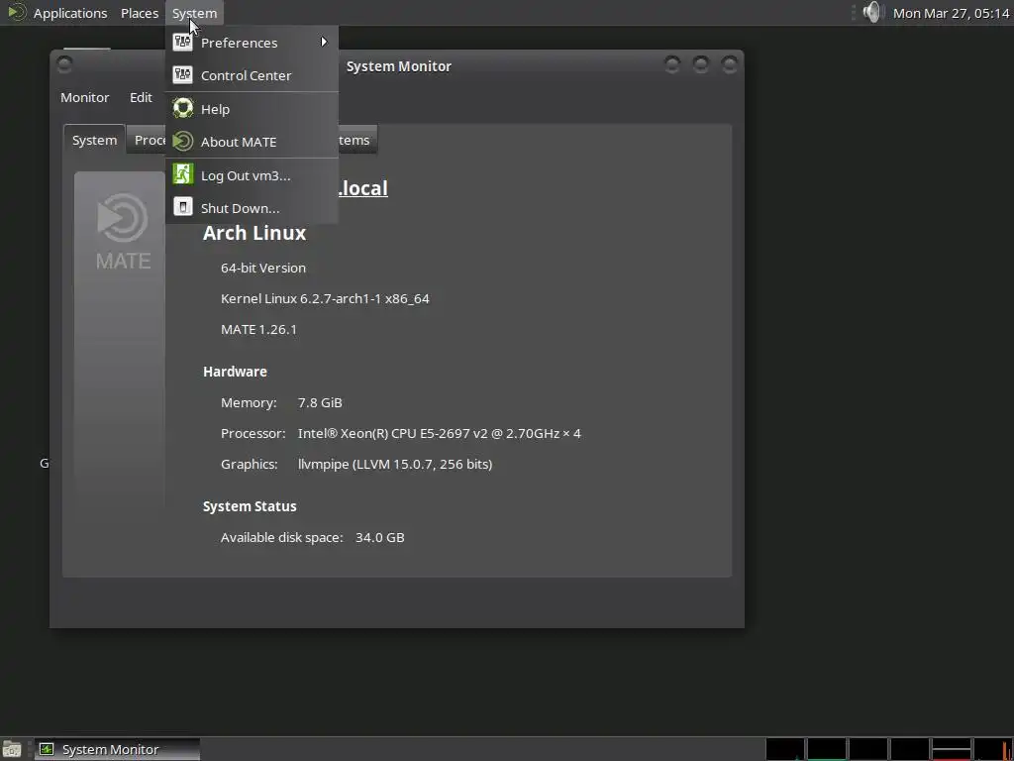Click the .local hostname heading

362,188
